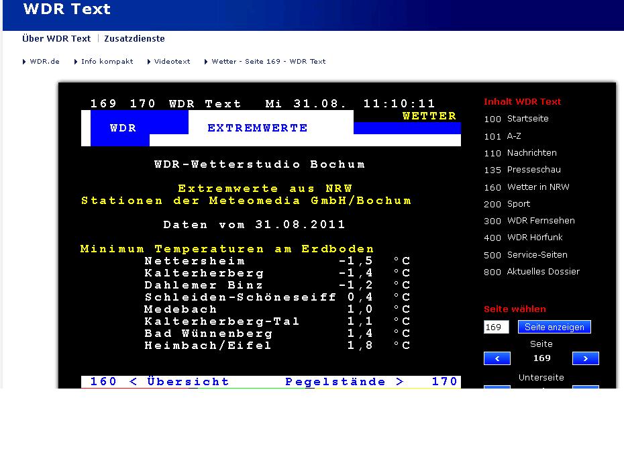The height and width of the screenshot is (459, 624).
Task: Focus the page number input field
Action: (x=496, y=327)
